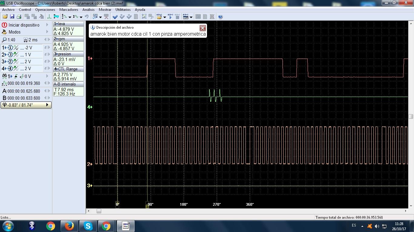Click the vertical scrollbar thumb at right edge
The height and width of the screenshot is (232, 414).
tap(411, 117)
